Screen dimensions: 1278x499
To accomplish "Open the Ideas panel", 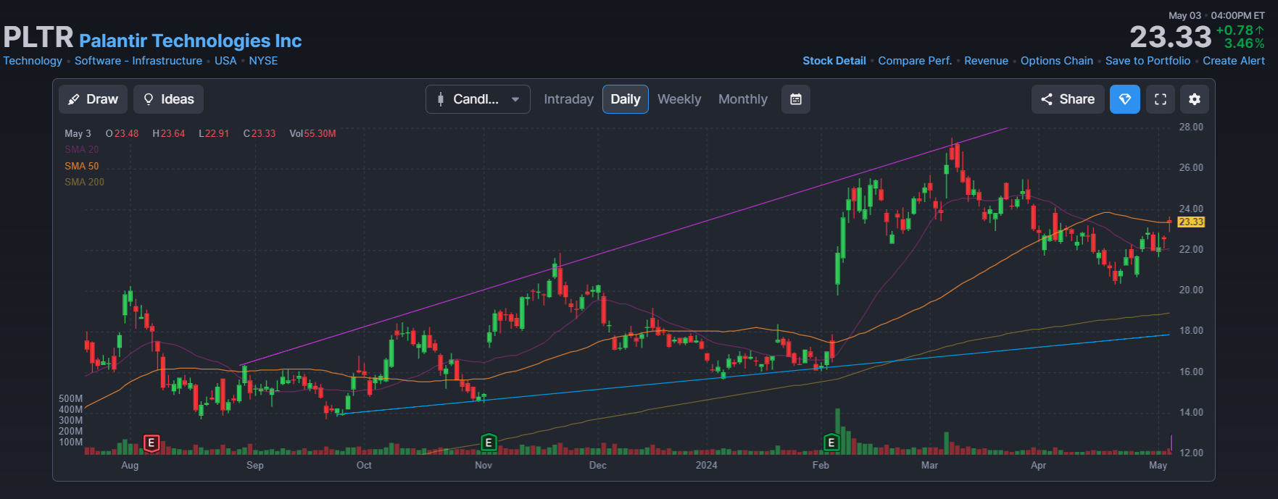I will (x=168, y=99).
